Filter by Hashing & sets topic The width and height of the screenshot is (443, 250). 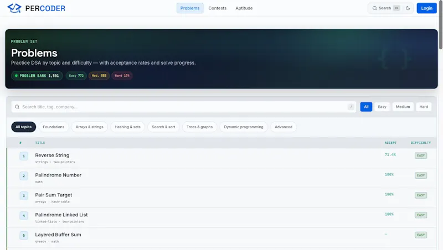coord(127,127)
